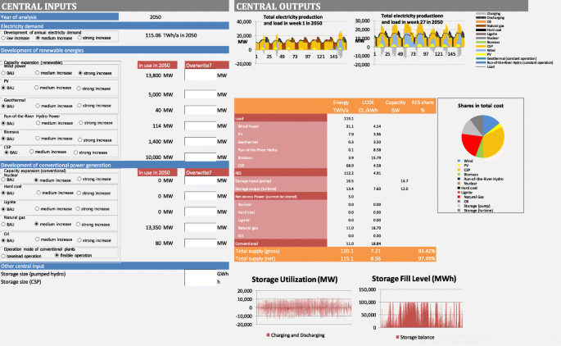Set Wind power to BAU
This screenshot has width=561, height=346.
(3, 73)
